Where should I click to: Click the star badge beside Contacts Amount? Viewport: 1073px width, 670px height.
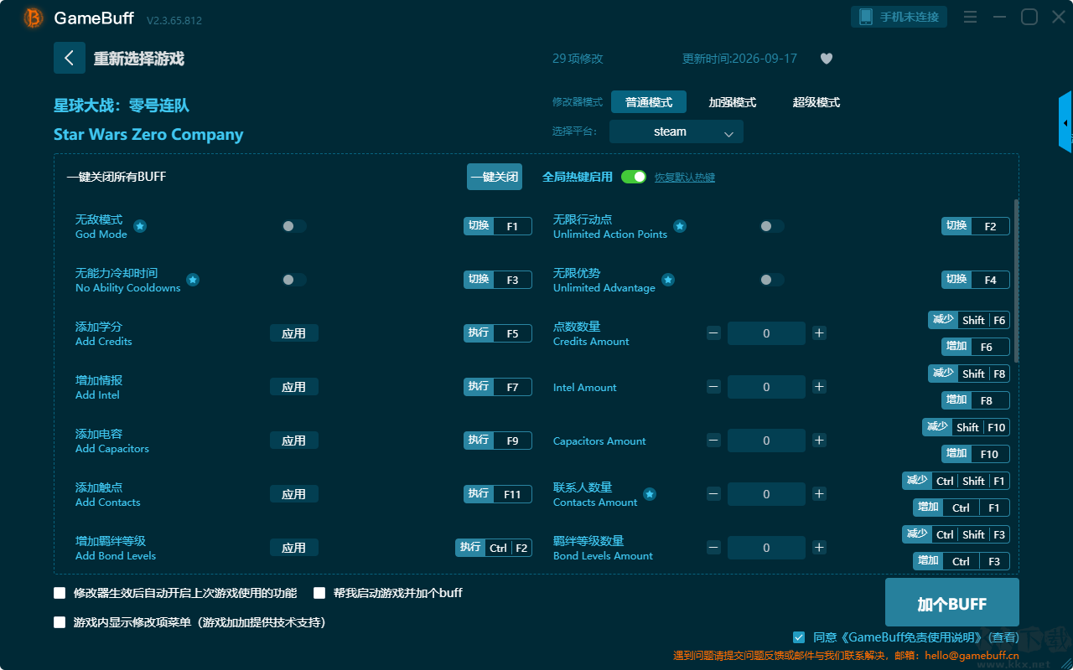click(650, 494)
